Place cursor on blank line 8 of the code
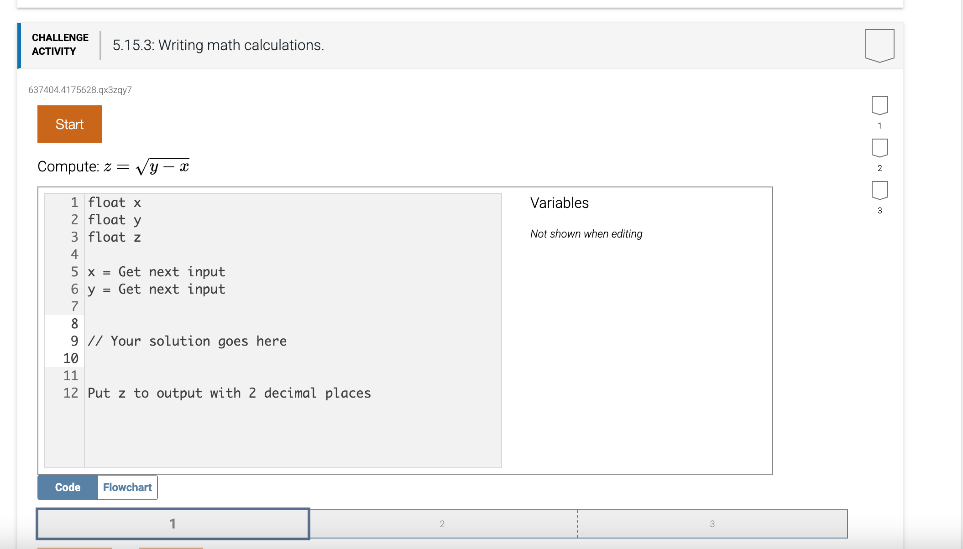This screenshot has width=963, height=549. pos(183,323)
